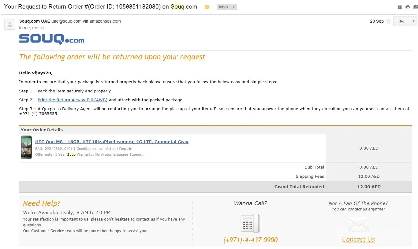Screen dimensions: 418x249
Task: Click the collapse-all arrow icon near print
Action: pos(400,7)
